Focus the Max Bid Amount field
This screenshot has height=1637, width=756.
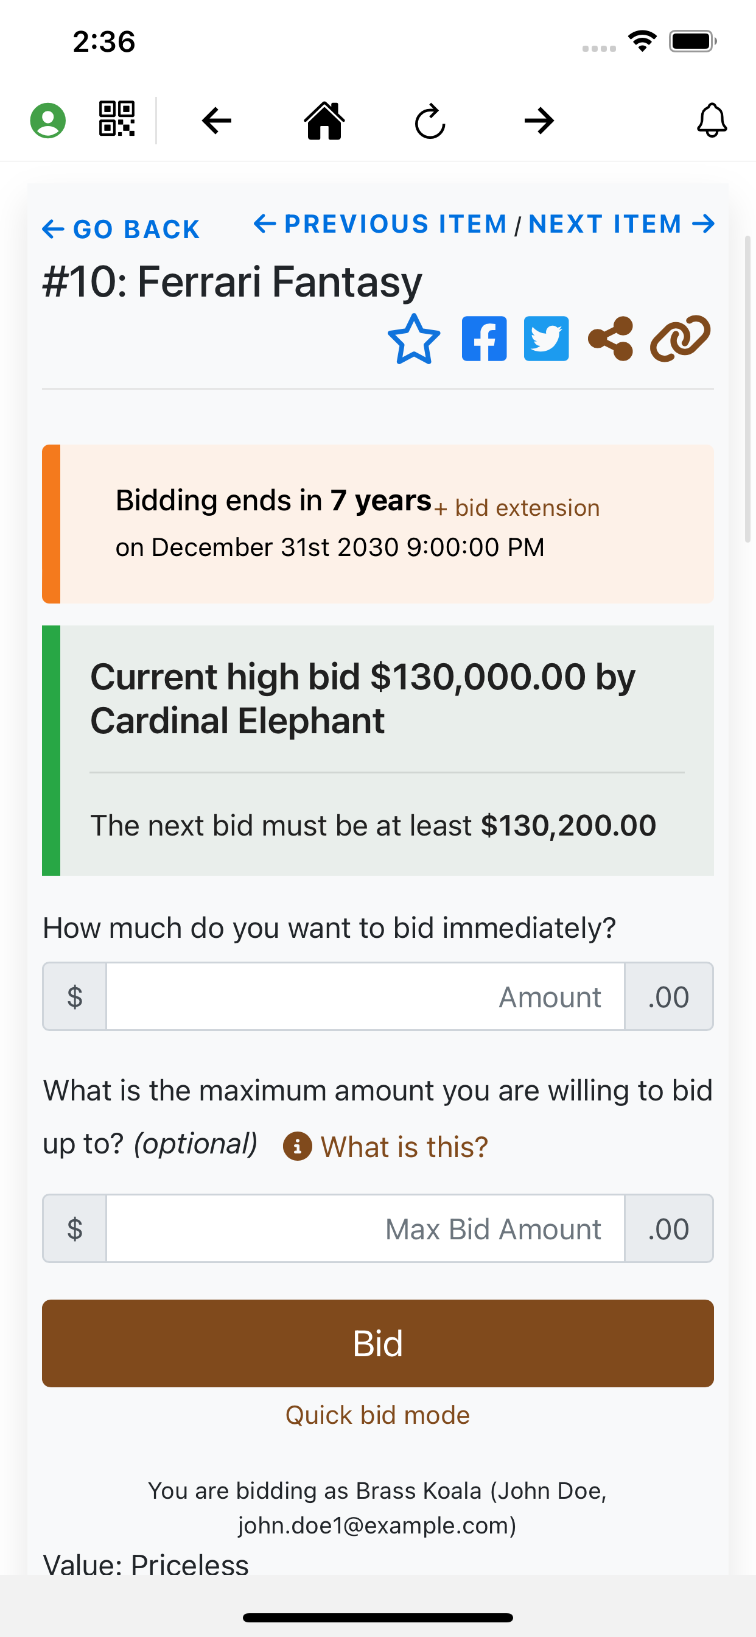(365, 1228)
